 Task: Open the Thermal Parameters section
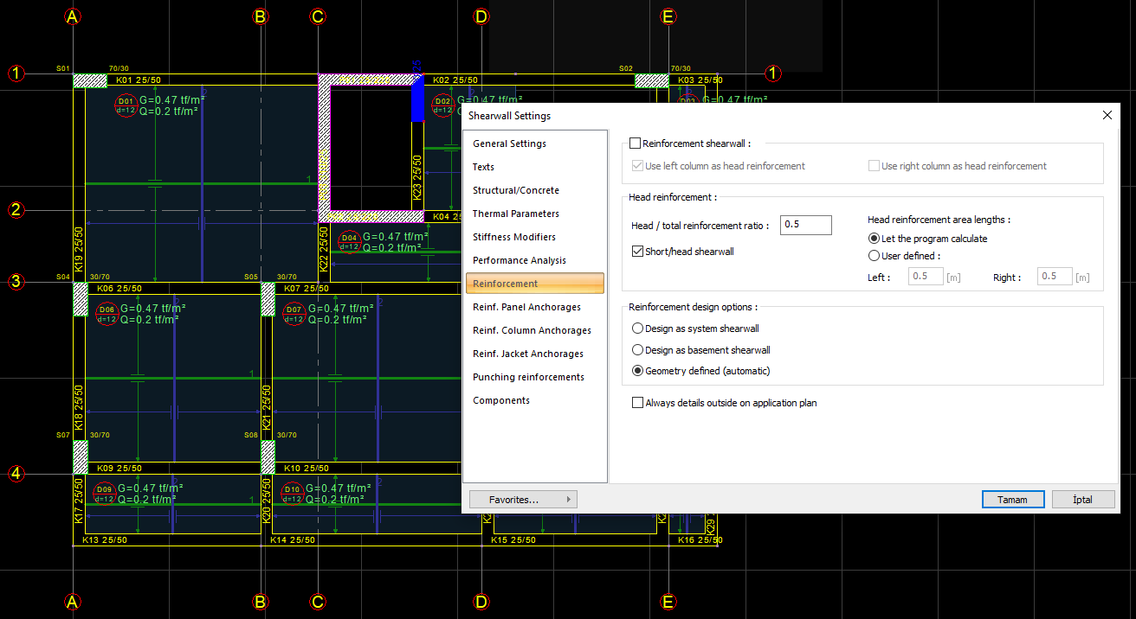pos(516,214)
